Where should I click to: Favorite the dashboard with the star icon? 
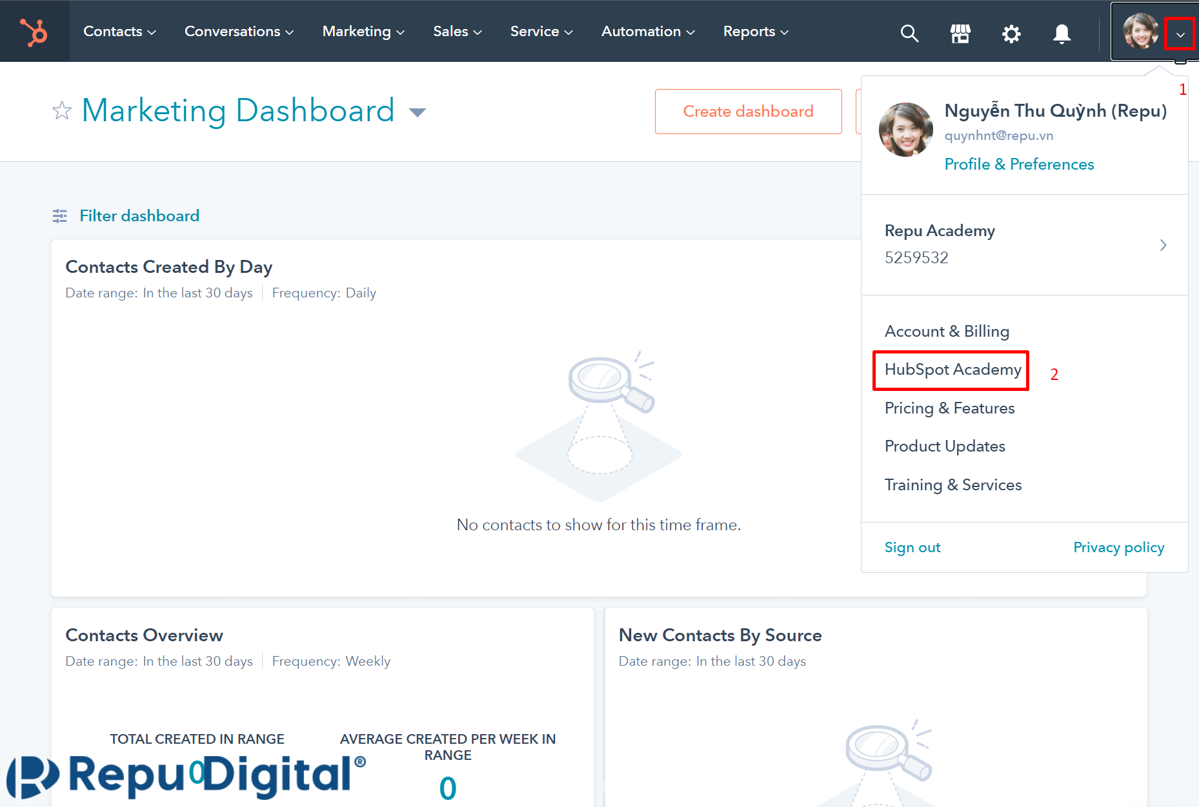pos(62,110)
